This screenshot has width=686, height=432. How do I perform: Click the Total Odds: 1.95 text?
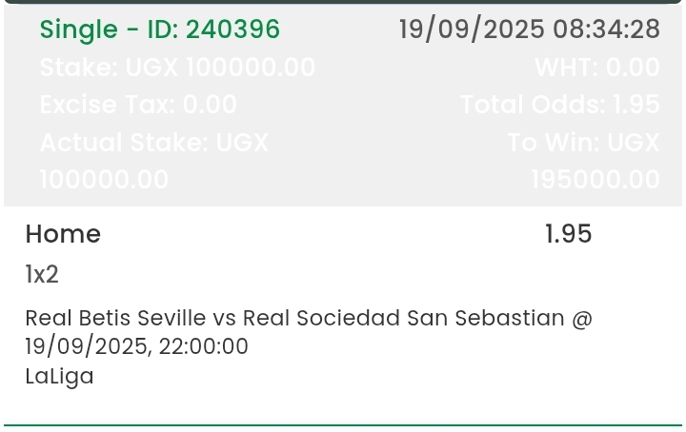(560, 105)
